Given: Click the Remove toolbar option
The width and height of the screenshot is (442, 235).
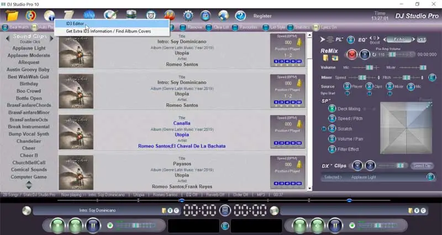Looking at the screenshot, I should point(191,27).
